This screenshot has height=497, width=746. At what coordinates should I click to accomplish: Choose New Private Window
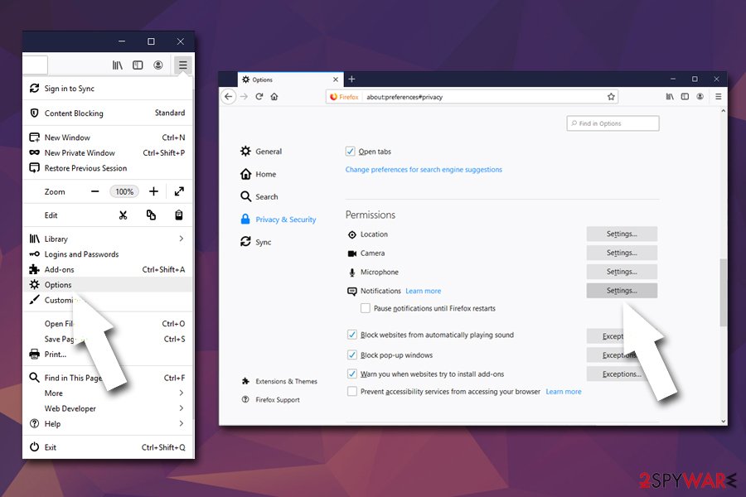(x=109, y=152)
